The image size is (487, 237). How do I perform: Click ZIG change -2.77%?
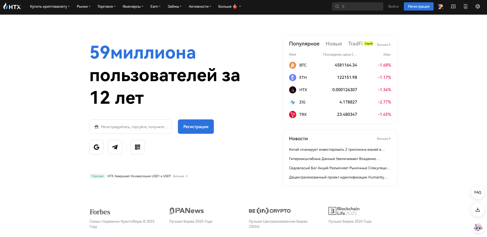tap(384, 102)
